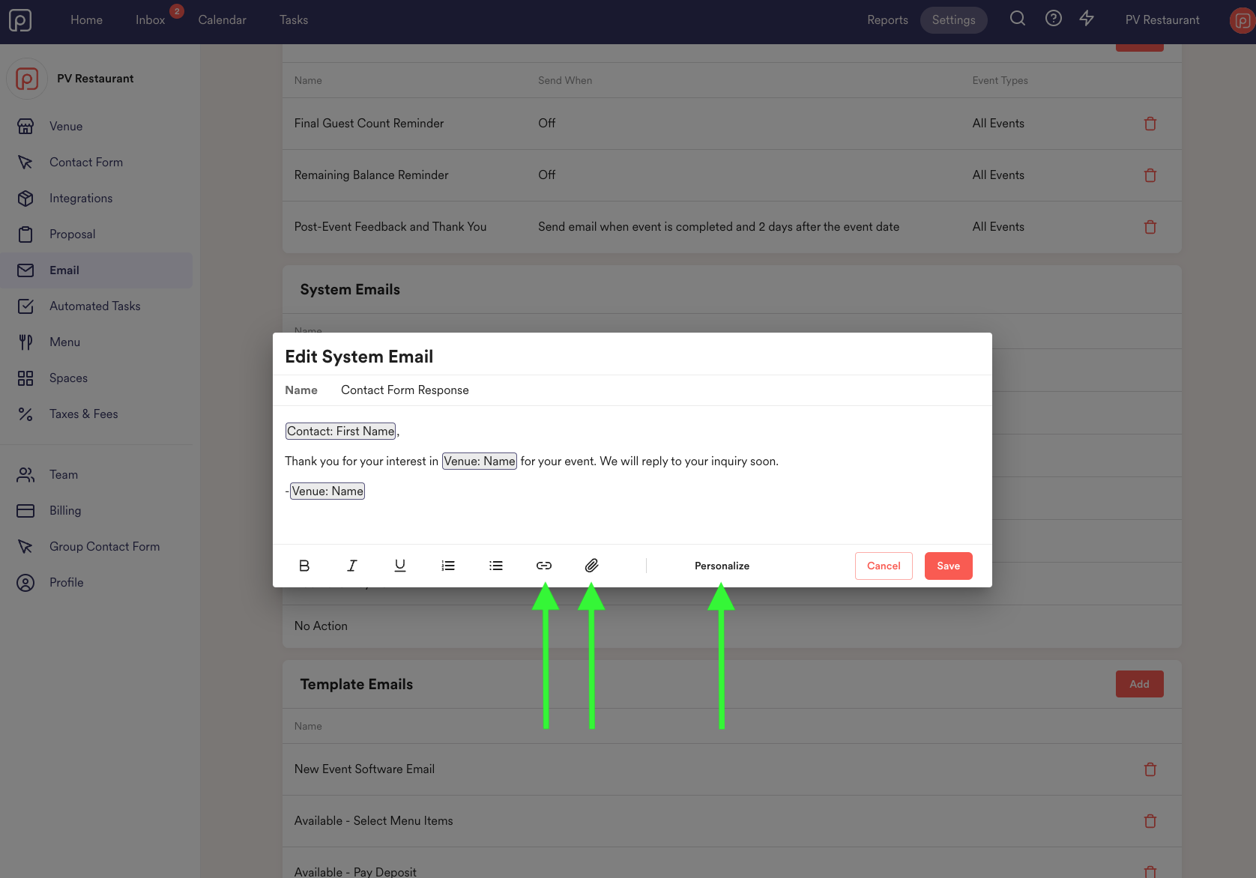Attach a file with the paperclip icon
The height and width of the screenshot is (878, 1256).
tap(591, 566)
